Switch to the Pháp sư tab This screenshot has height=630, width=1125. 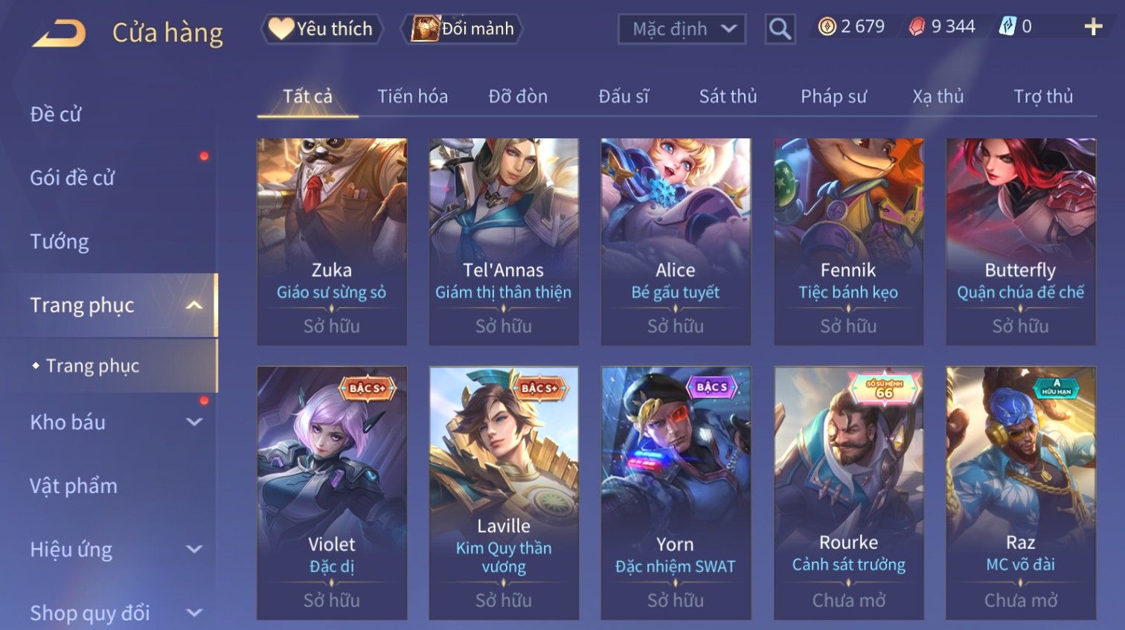coord(833,96)
